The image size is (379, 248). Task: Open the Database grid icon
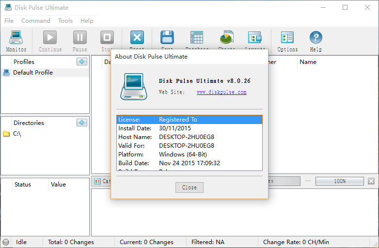coord(197,38)
